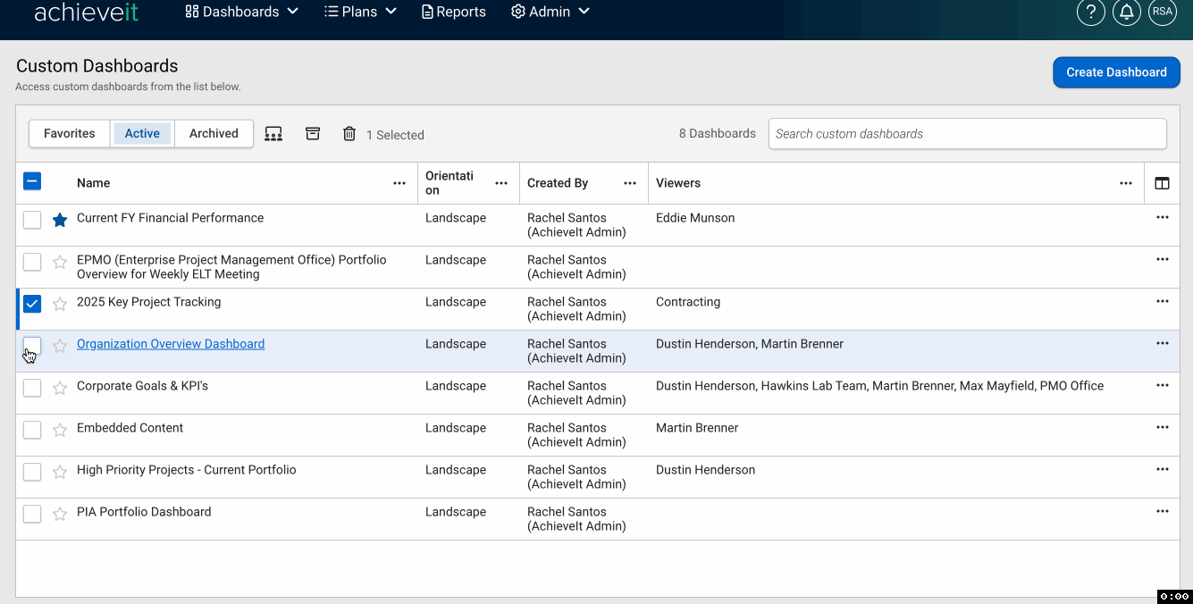Click the trash delete icon

pos(349,134)
